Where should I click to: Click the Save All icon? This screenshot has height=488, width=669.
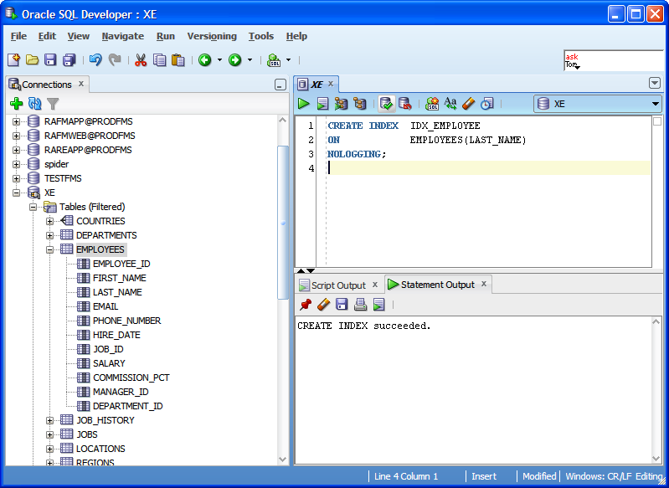tap(69, 60)
